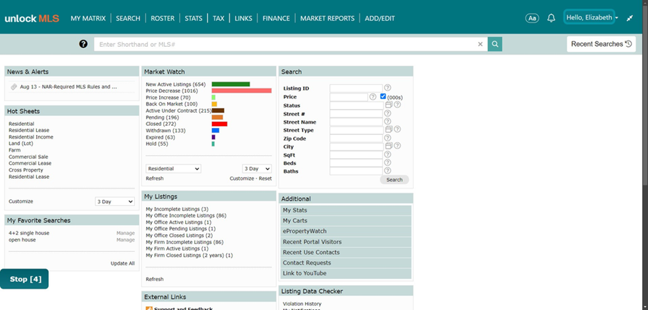Open the Status picker list icon
The height and width of the screenshot is (310, 648).
pos(388,105)
